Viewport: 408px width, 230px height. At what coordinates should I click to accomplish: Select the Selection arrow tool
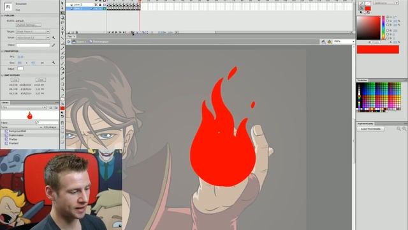[62, 3]
